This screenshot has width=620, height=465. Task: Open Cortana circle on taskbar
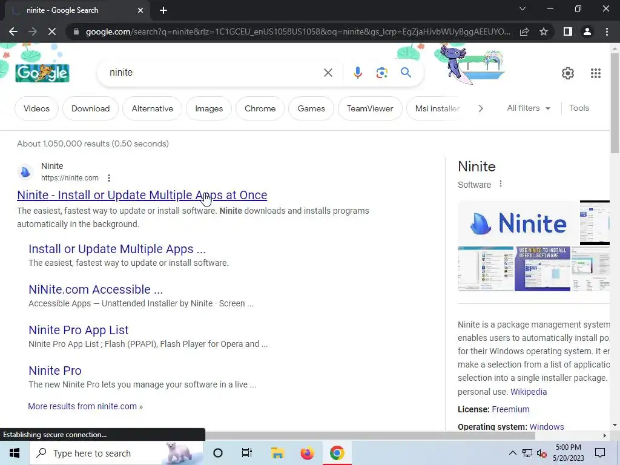tap(218, 453)
